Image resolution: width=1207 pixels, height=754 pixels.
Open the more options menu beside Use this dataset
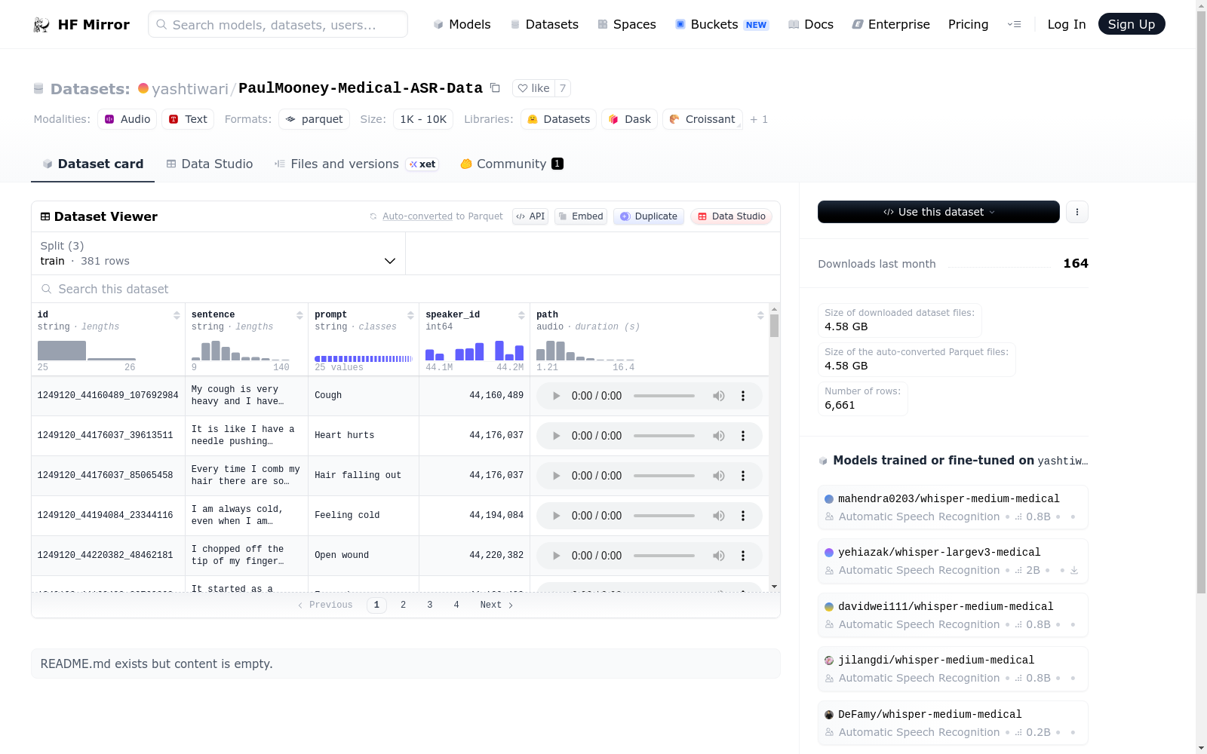1077,212
